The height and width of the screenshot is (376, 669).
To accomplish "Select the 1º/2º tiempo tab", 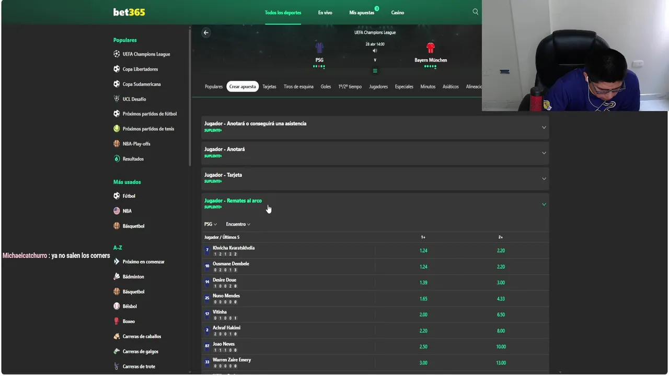I will [x=350, y=87].
